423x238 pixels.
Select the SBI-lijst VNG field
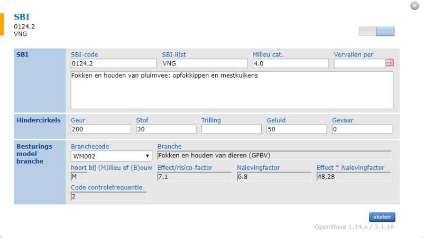click(x=205, y=63)
